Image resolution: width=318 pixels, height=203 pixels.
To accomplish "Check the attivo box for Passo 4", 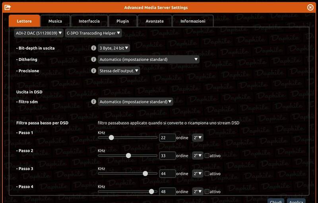I will [x=207, y=191].
